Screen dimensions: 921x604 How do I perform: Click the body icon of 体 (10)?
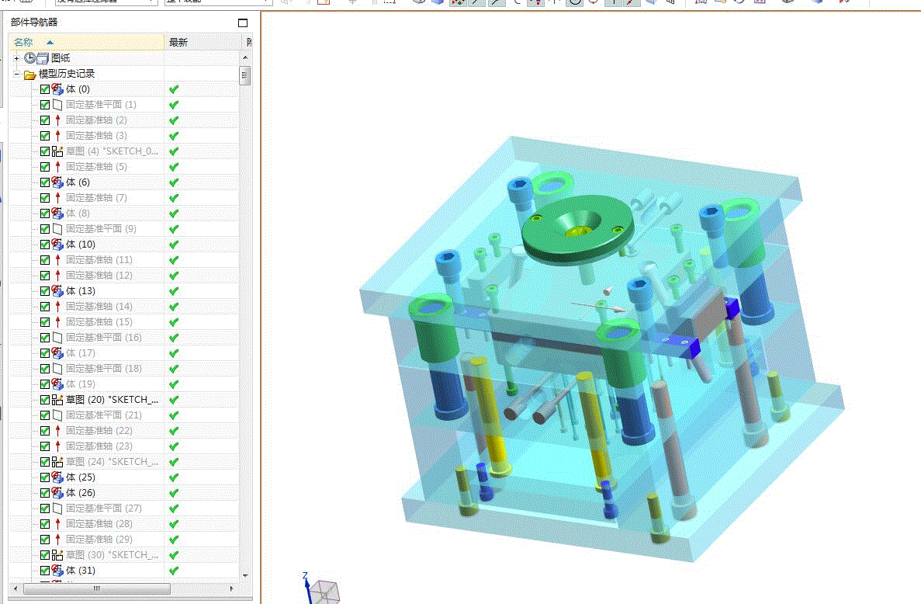coord(57,245)
